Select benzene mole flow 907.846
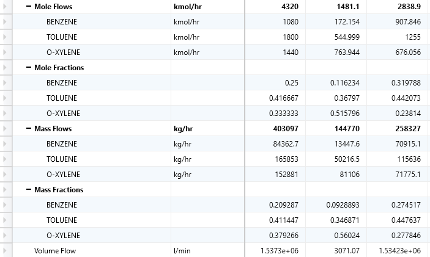 coord(408,22)
